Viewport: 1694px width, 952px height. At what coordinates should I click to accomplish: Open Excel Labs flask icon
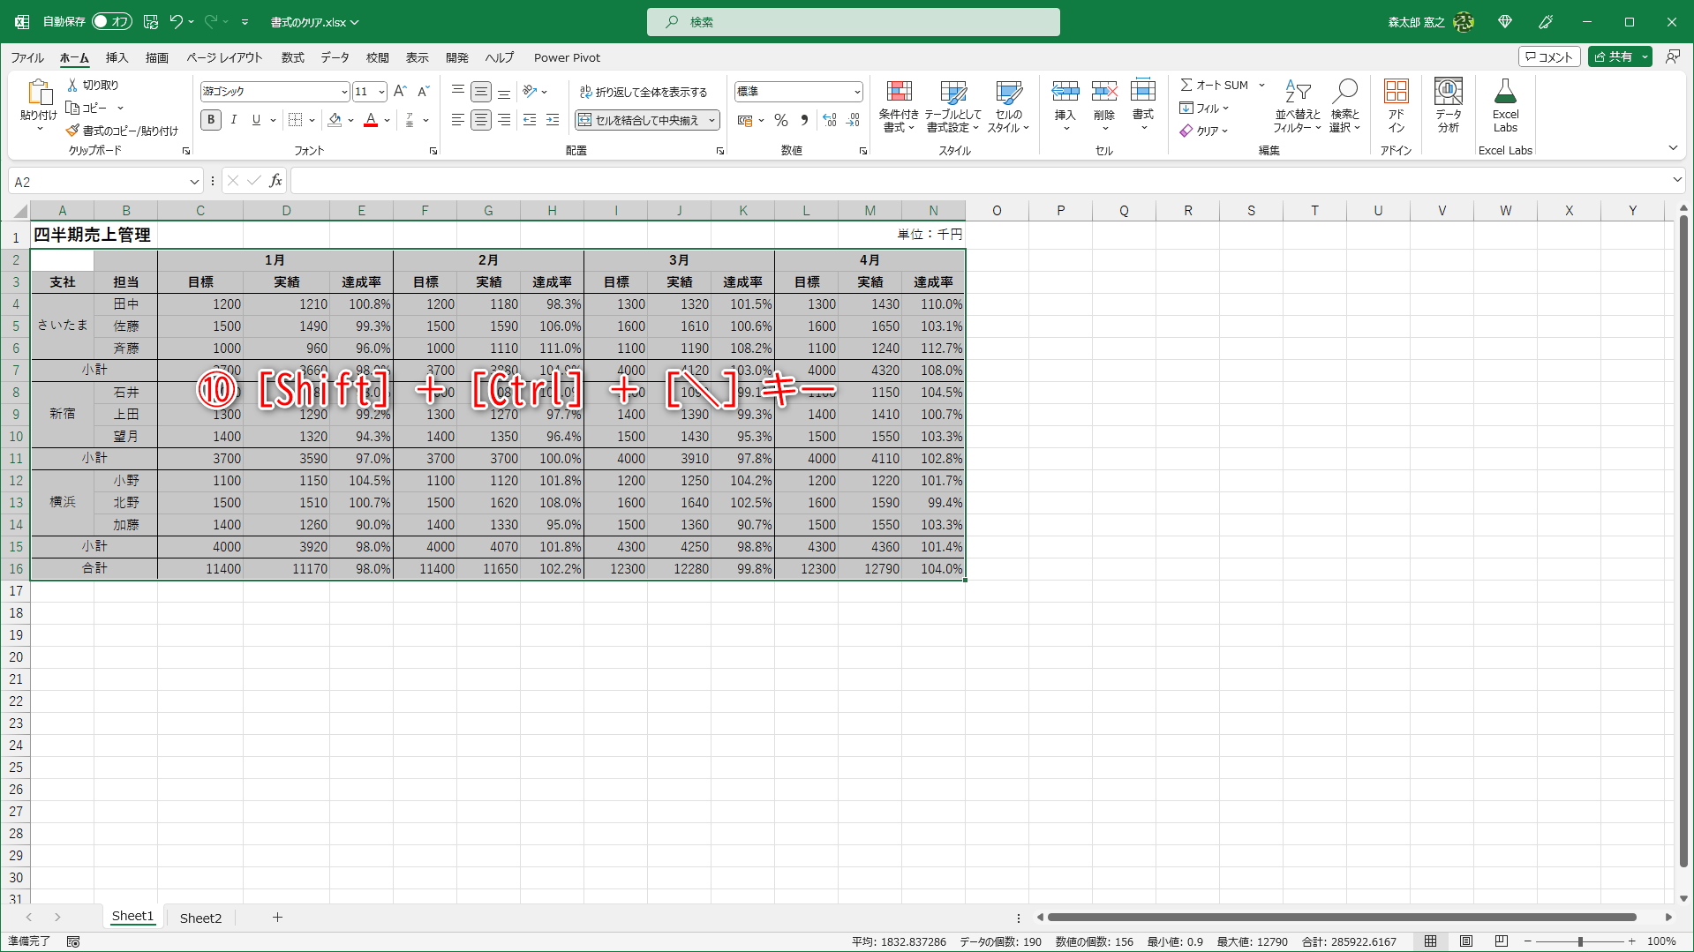1505,92
